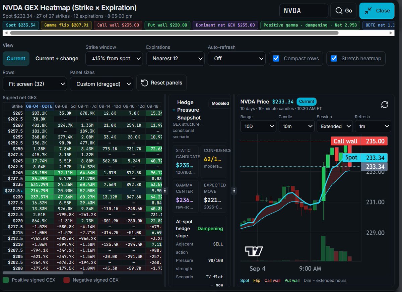Viewport: 402px width, 292px height.
Task: Select the 09-14 10d expiration column header
Action: (111, 106)
